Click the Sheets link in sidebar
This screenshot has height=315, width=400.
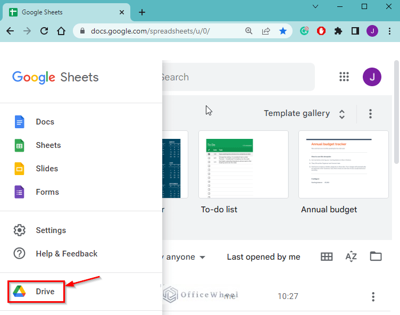click(x=48, y=145)
